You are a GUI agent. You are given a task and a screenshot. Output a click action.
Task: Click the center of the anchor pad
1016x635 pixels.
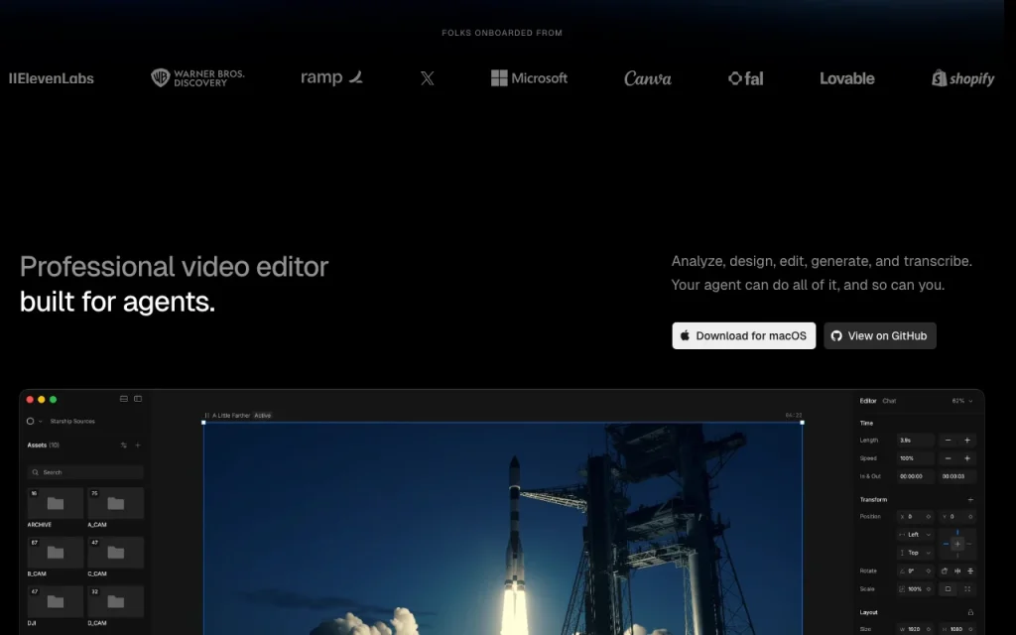click(957, 544)
